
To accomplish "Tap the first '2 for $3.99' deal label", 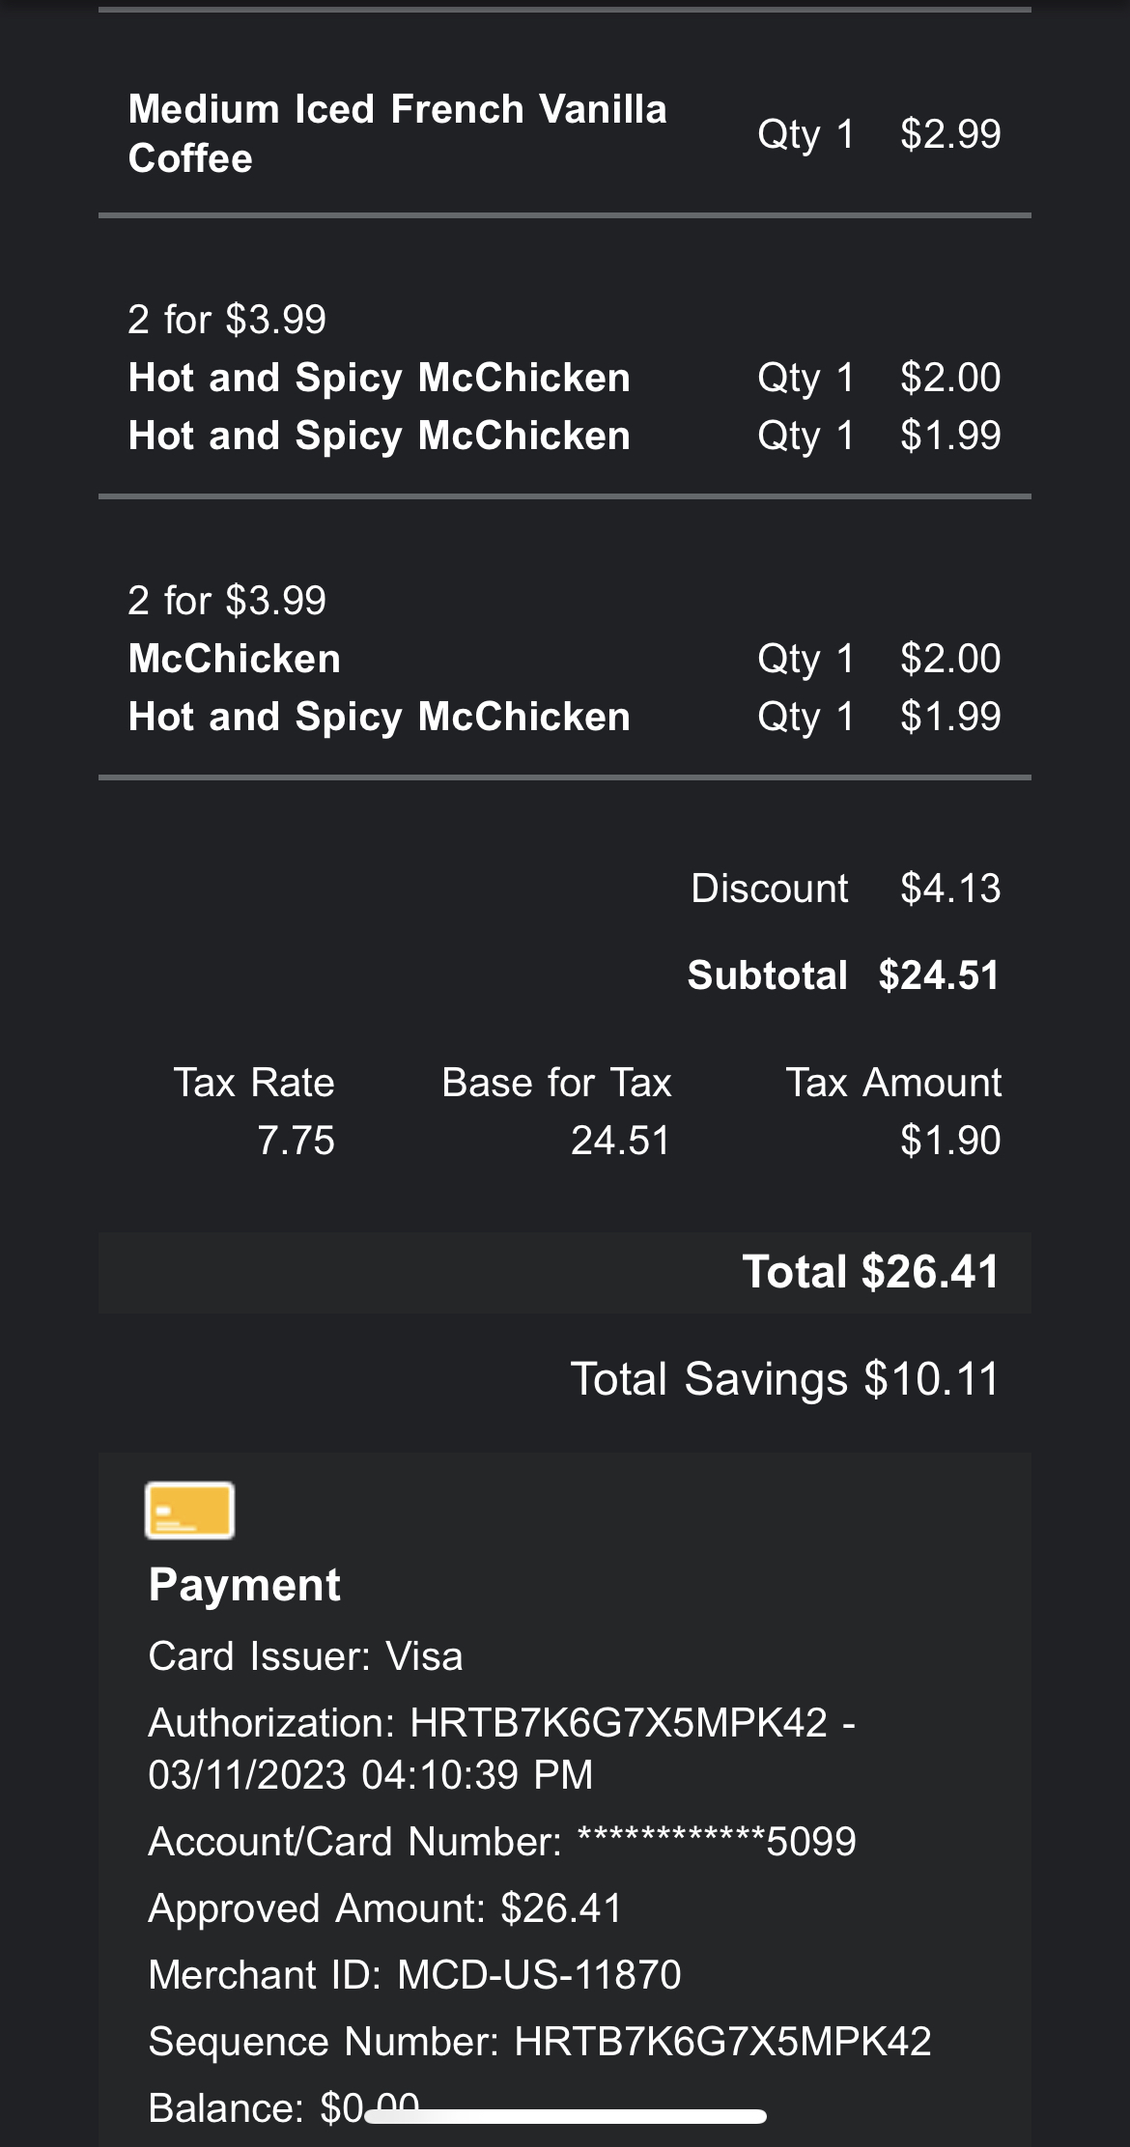I will pyautogui.click(x=227, y=320).
